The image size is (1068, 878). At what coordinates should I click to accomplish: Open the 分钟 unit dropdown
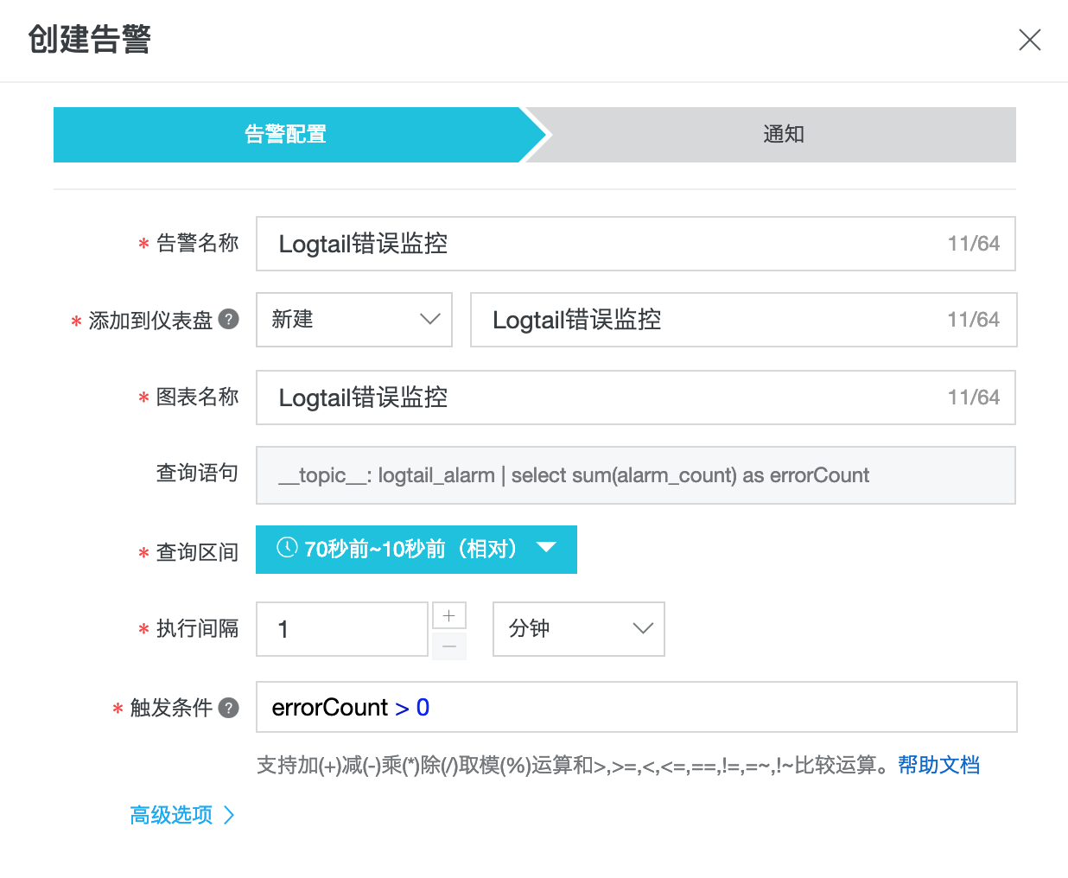[579, 629]
